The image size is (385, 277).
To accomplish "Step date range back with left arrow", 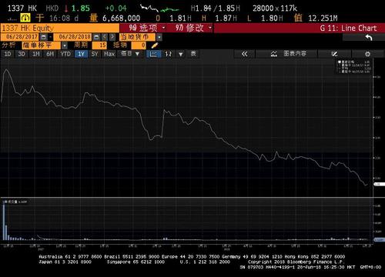I will pos(105,37).
